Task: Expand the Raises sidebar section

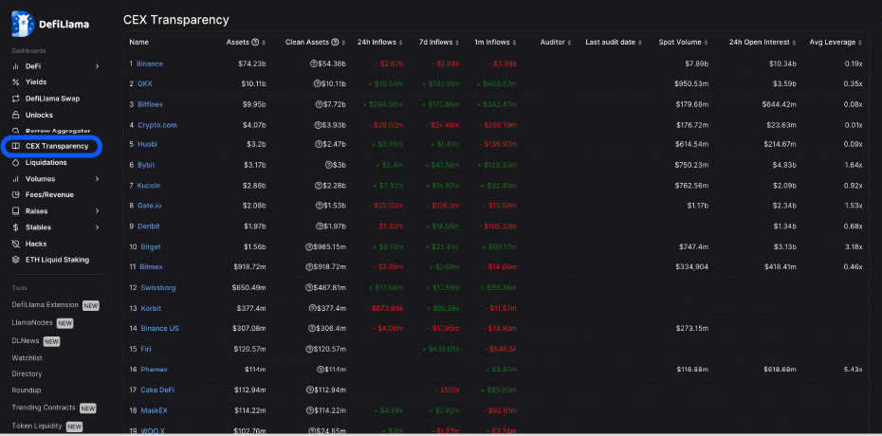Action: click(97, 211)
